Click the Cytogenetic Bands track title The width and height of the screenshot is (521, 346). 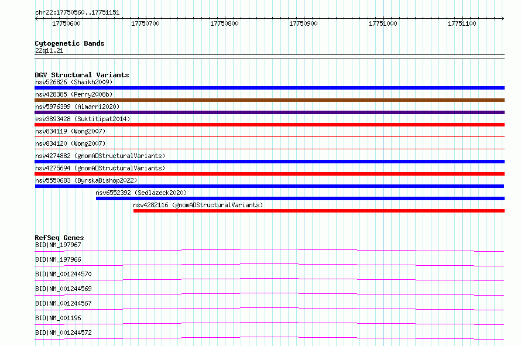(70, 43)
